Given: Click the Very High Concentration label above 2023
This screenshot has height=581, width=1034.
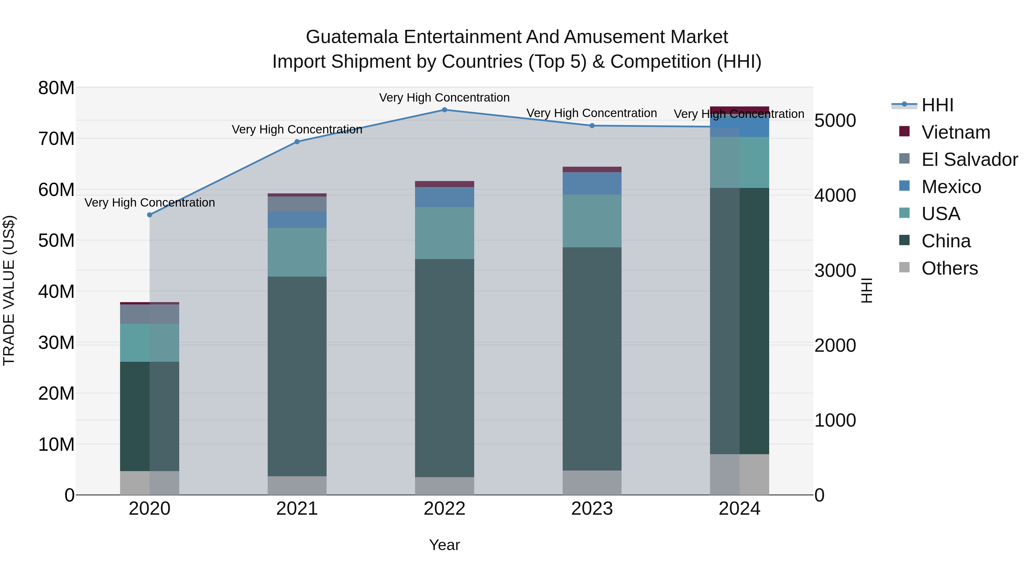Looking at the screenshot, I should pos(592,113).
